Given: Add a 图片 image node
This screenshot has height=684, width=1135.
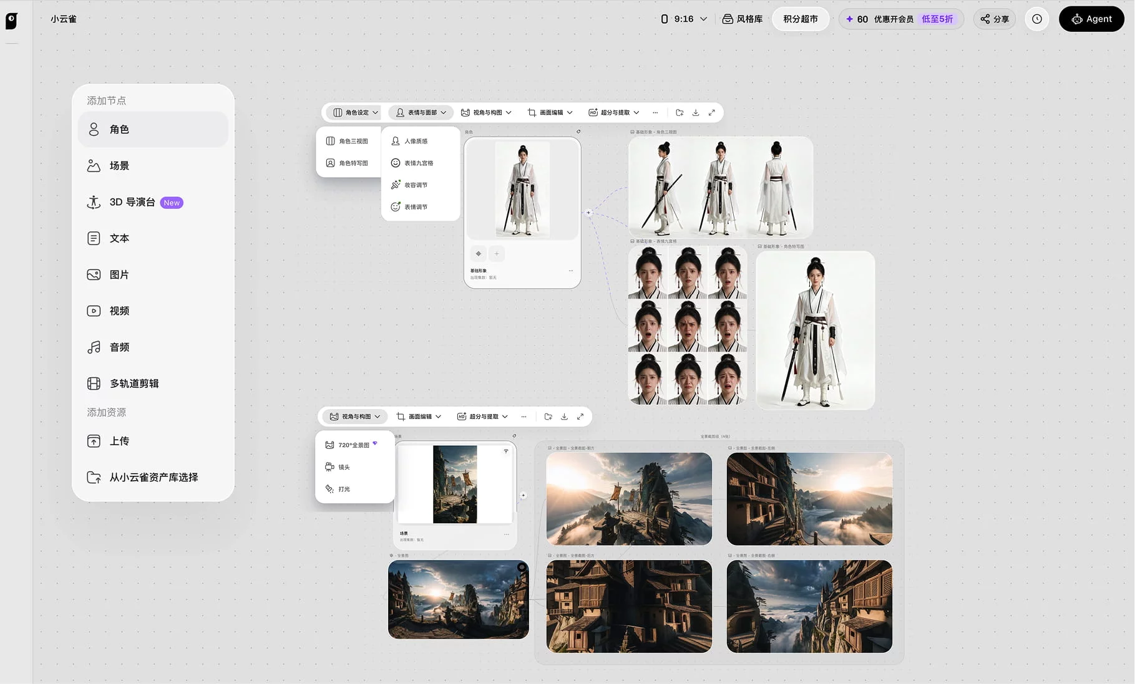Looking at the screenshot, I should [x=153, y=274].
